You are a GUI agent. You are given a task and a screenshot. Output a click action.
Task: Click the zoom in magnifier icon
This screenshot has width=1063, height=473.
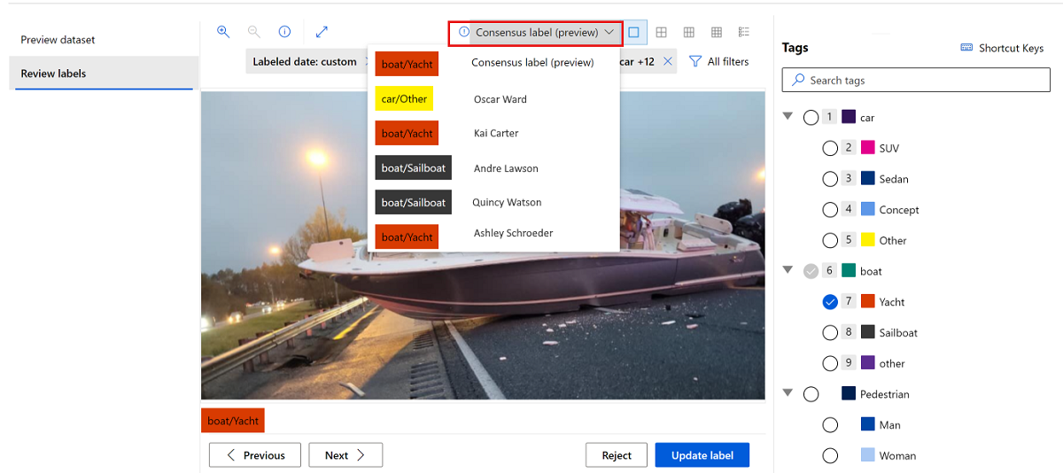(223, 32)
